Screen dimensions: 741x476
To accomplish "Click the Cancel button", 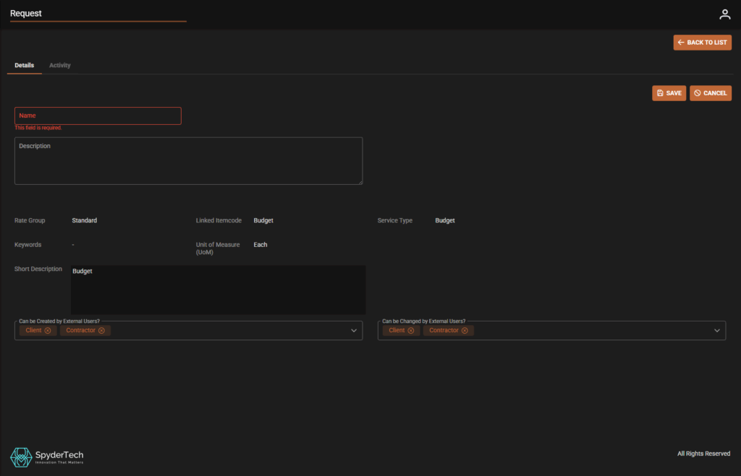I will [710, 93].
